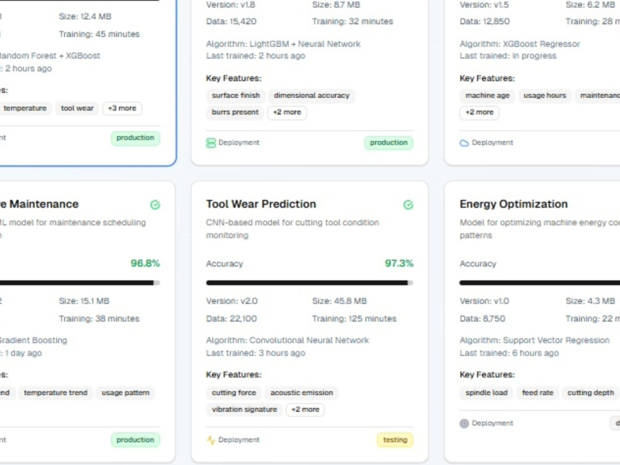This screenshot has height=465, width=620.
Task: Open the Energy Optimization model card title
Action: 513,204
